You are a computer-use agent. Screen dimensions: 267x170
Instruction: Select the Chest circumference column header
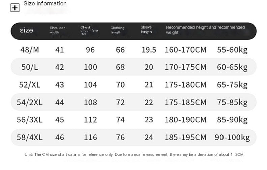click(89, 30)
